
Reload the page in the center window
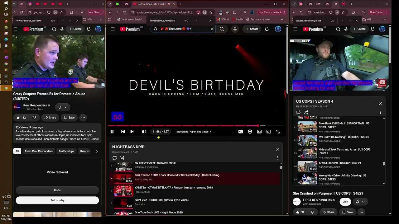(x=124, y=12)
